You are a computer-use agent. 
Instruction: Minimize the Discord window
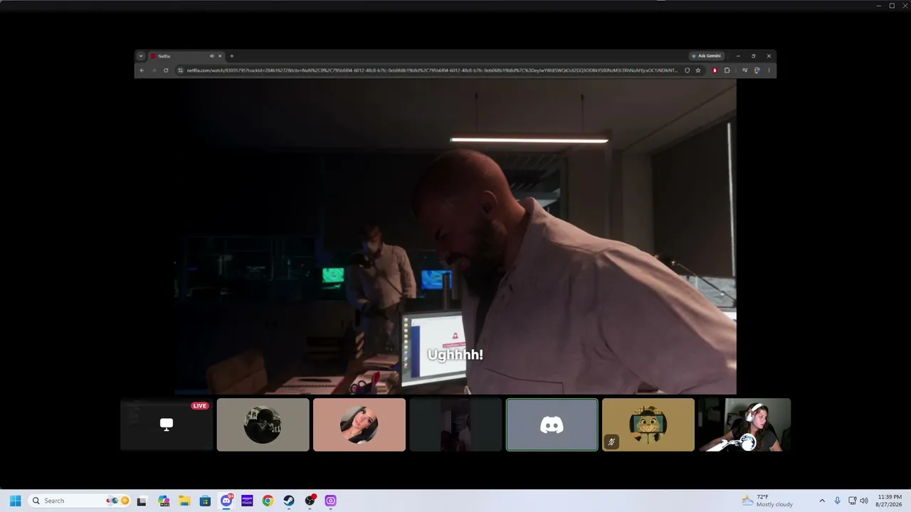click(879, 6)
